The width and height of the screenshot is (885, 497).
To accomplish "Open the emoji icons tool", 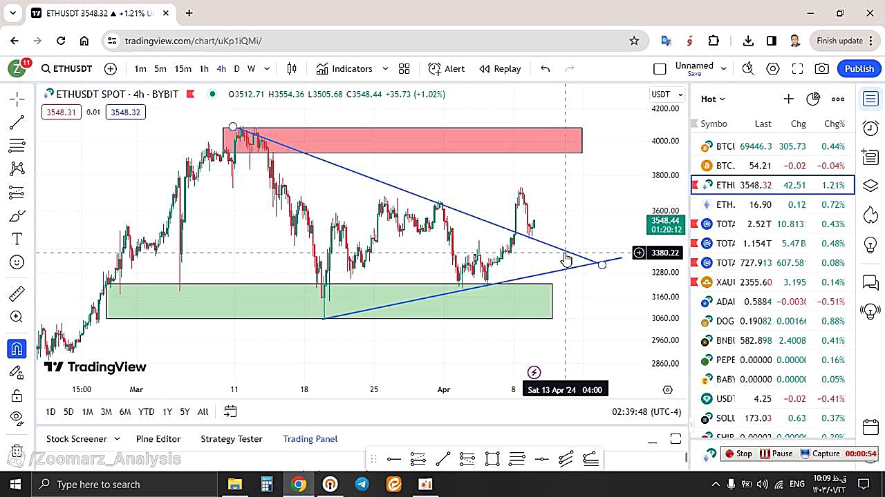I will coord(17,262).
